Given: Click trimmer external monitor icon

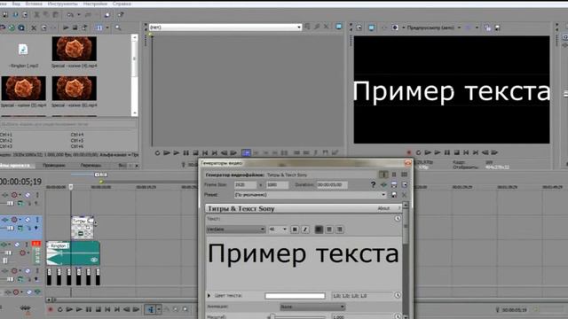Looking at the screenshot, I should coord(339,27).
